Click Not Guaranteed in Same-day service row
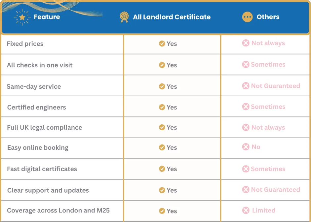The image size is (311, 222). click(x=275, y=86)
